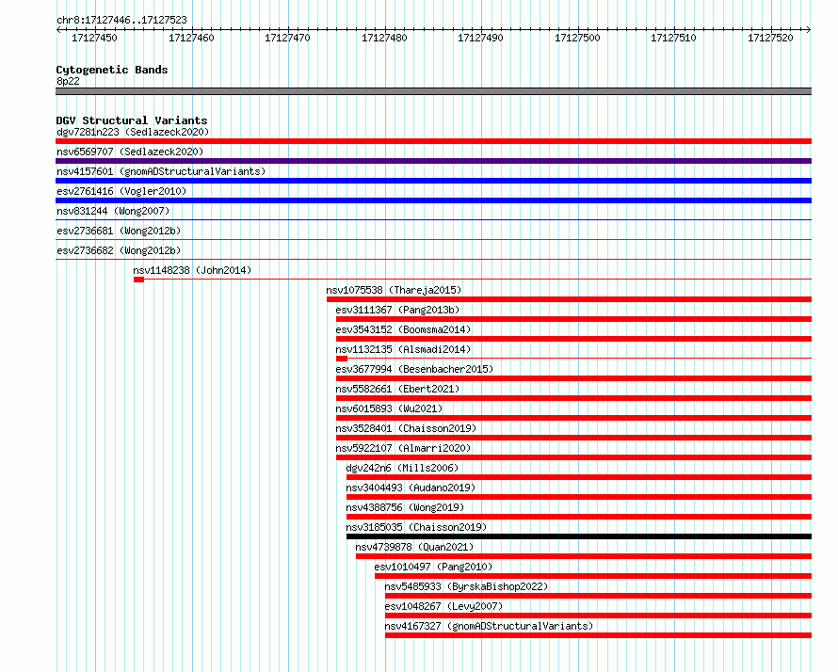Click nsv1132135 (Alsmadi2014) label

point(403,349)
